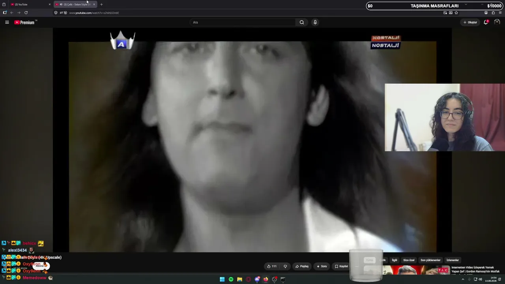Open a new browser tab

101,4
